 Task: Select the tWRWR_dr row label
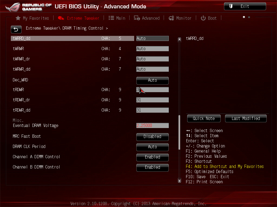[21, 59]
